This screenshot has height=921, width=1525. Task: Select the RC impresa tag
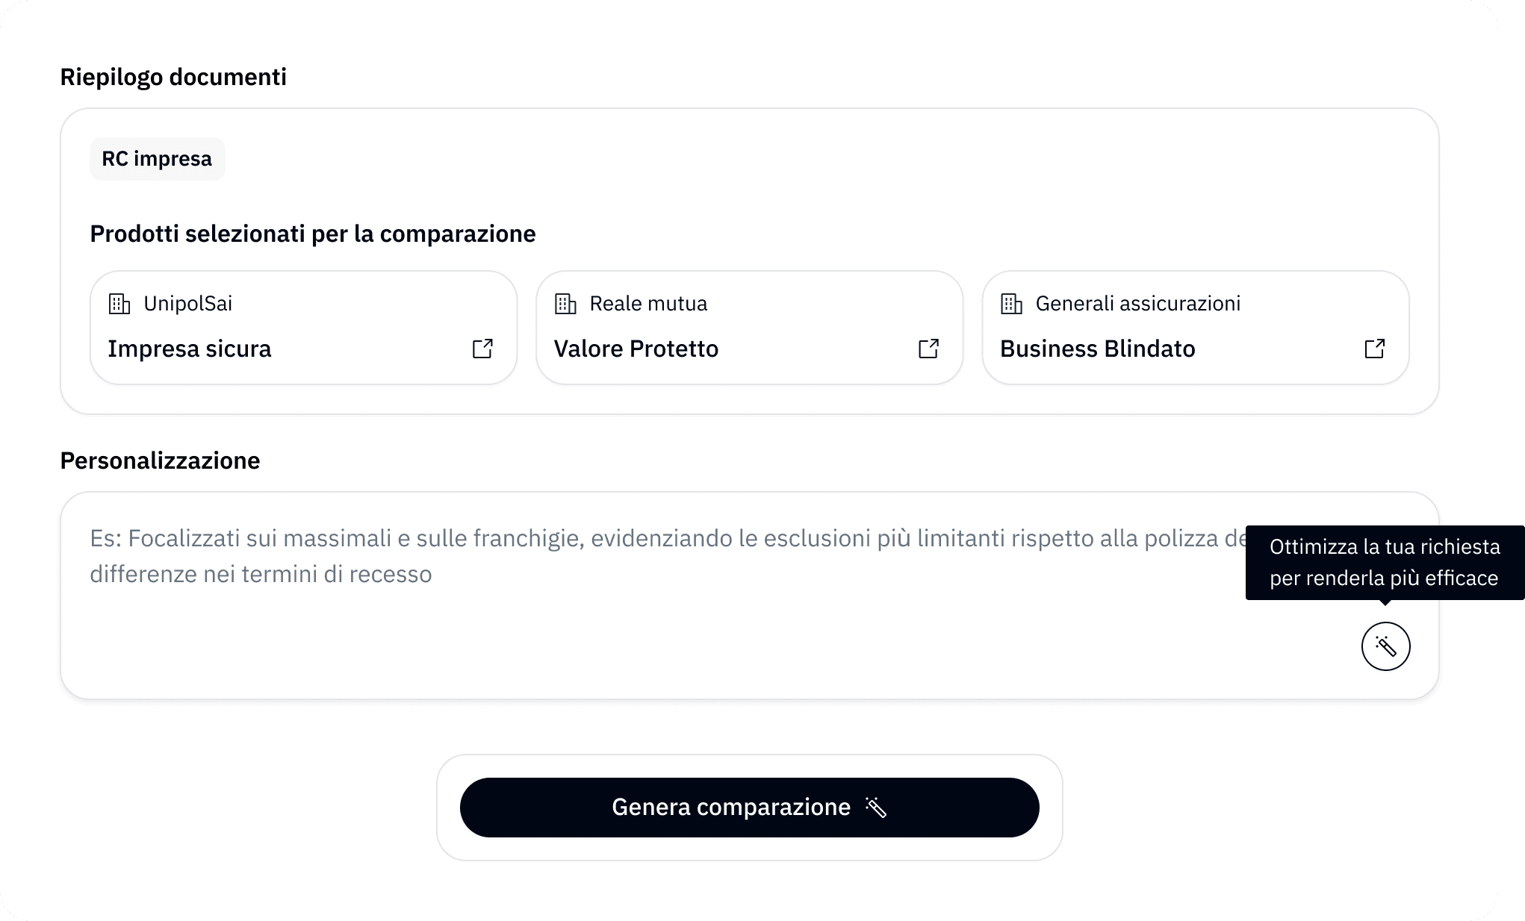[157, 158]
